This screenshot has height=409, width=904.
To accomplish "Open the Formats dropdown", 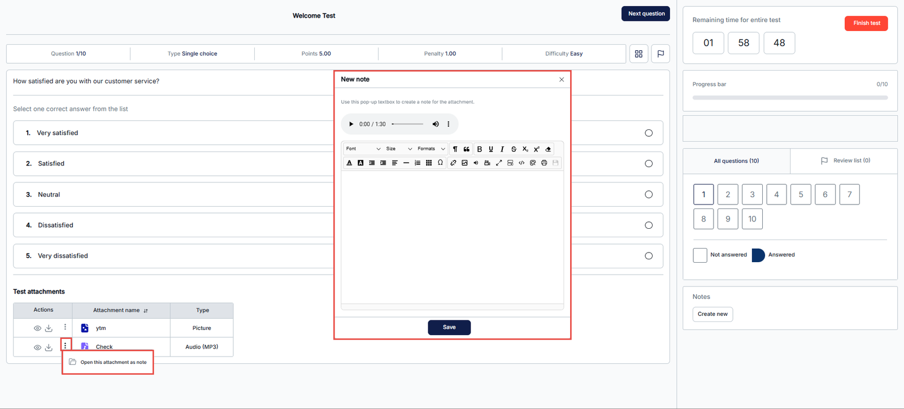I will pyautogui.click(x=432, y=149).
